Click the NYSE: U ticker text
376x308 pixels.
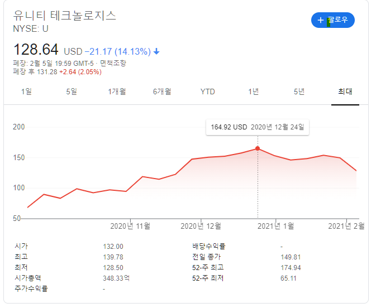pos(31,29)
